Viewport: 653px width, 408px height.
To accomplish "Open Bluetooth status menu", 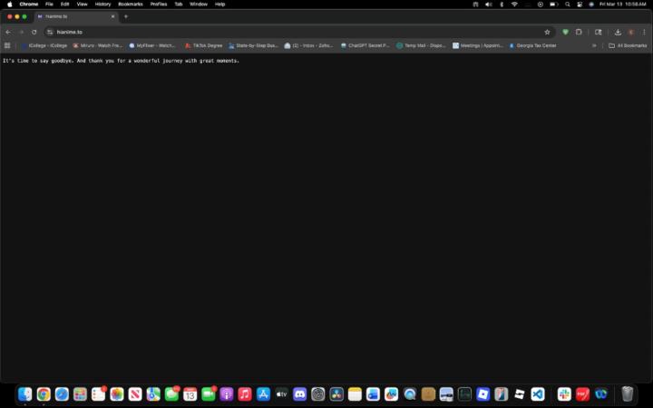I will pyautogui.click(x=502, y=5).
